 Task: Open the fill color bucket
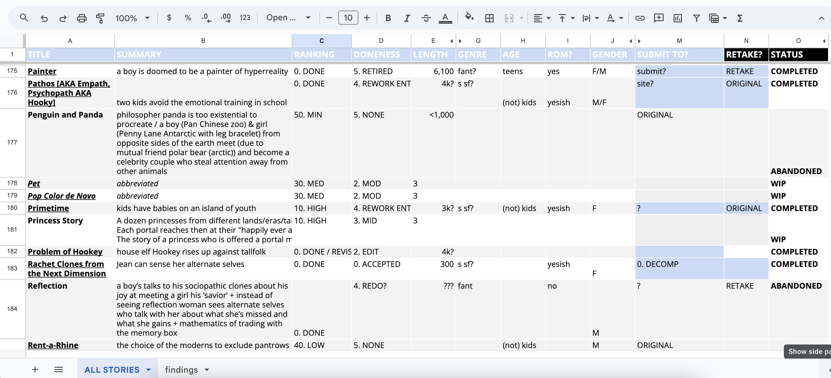(469, 17)
